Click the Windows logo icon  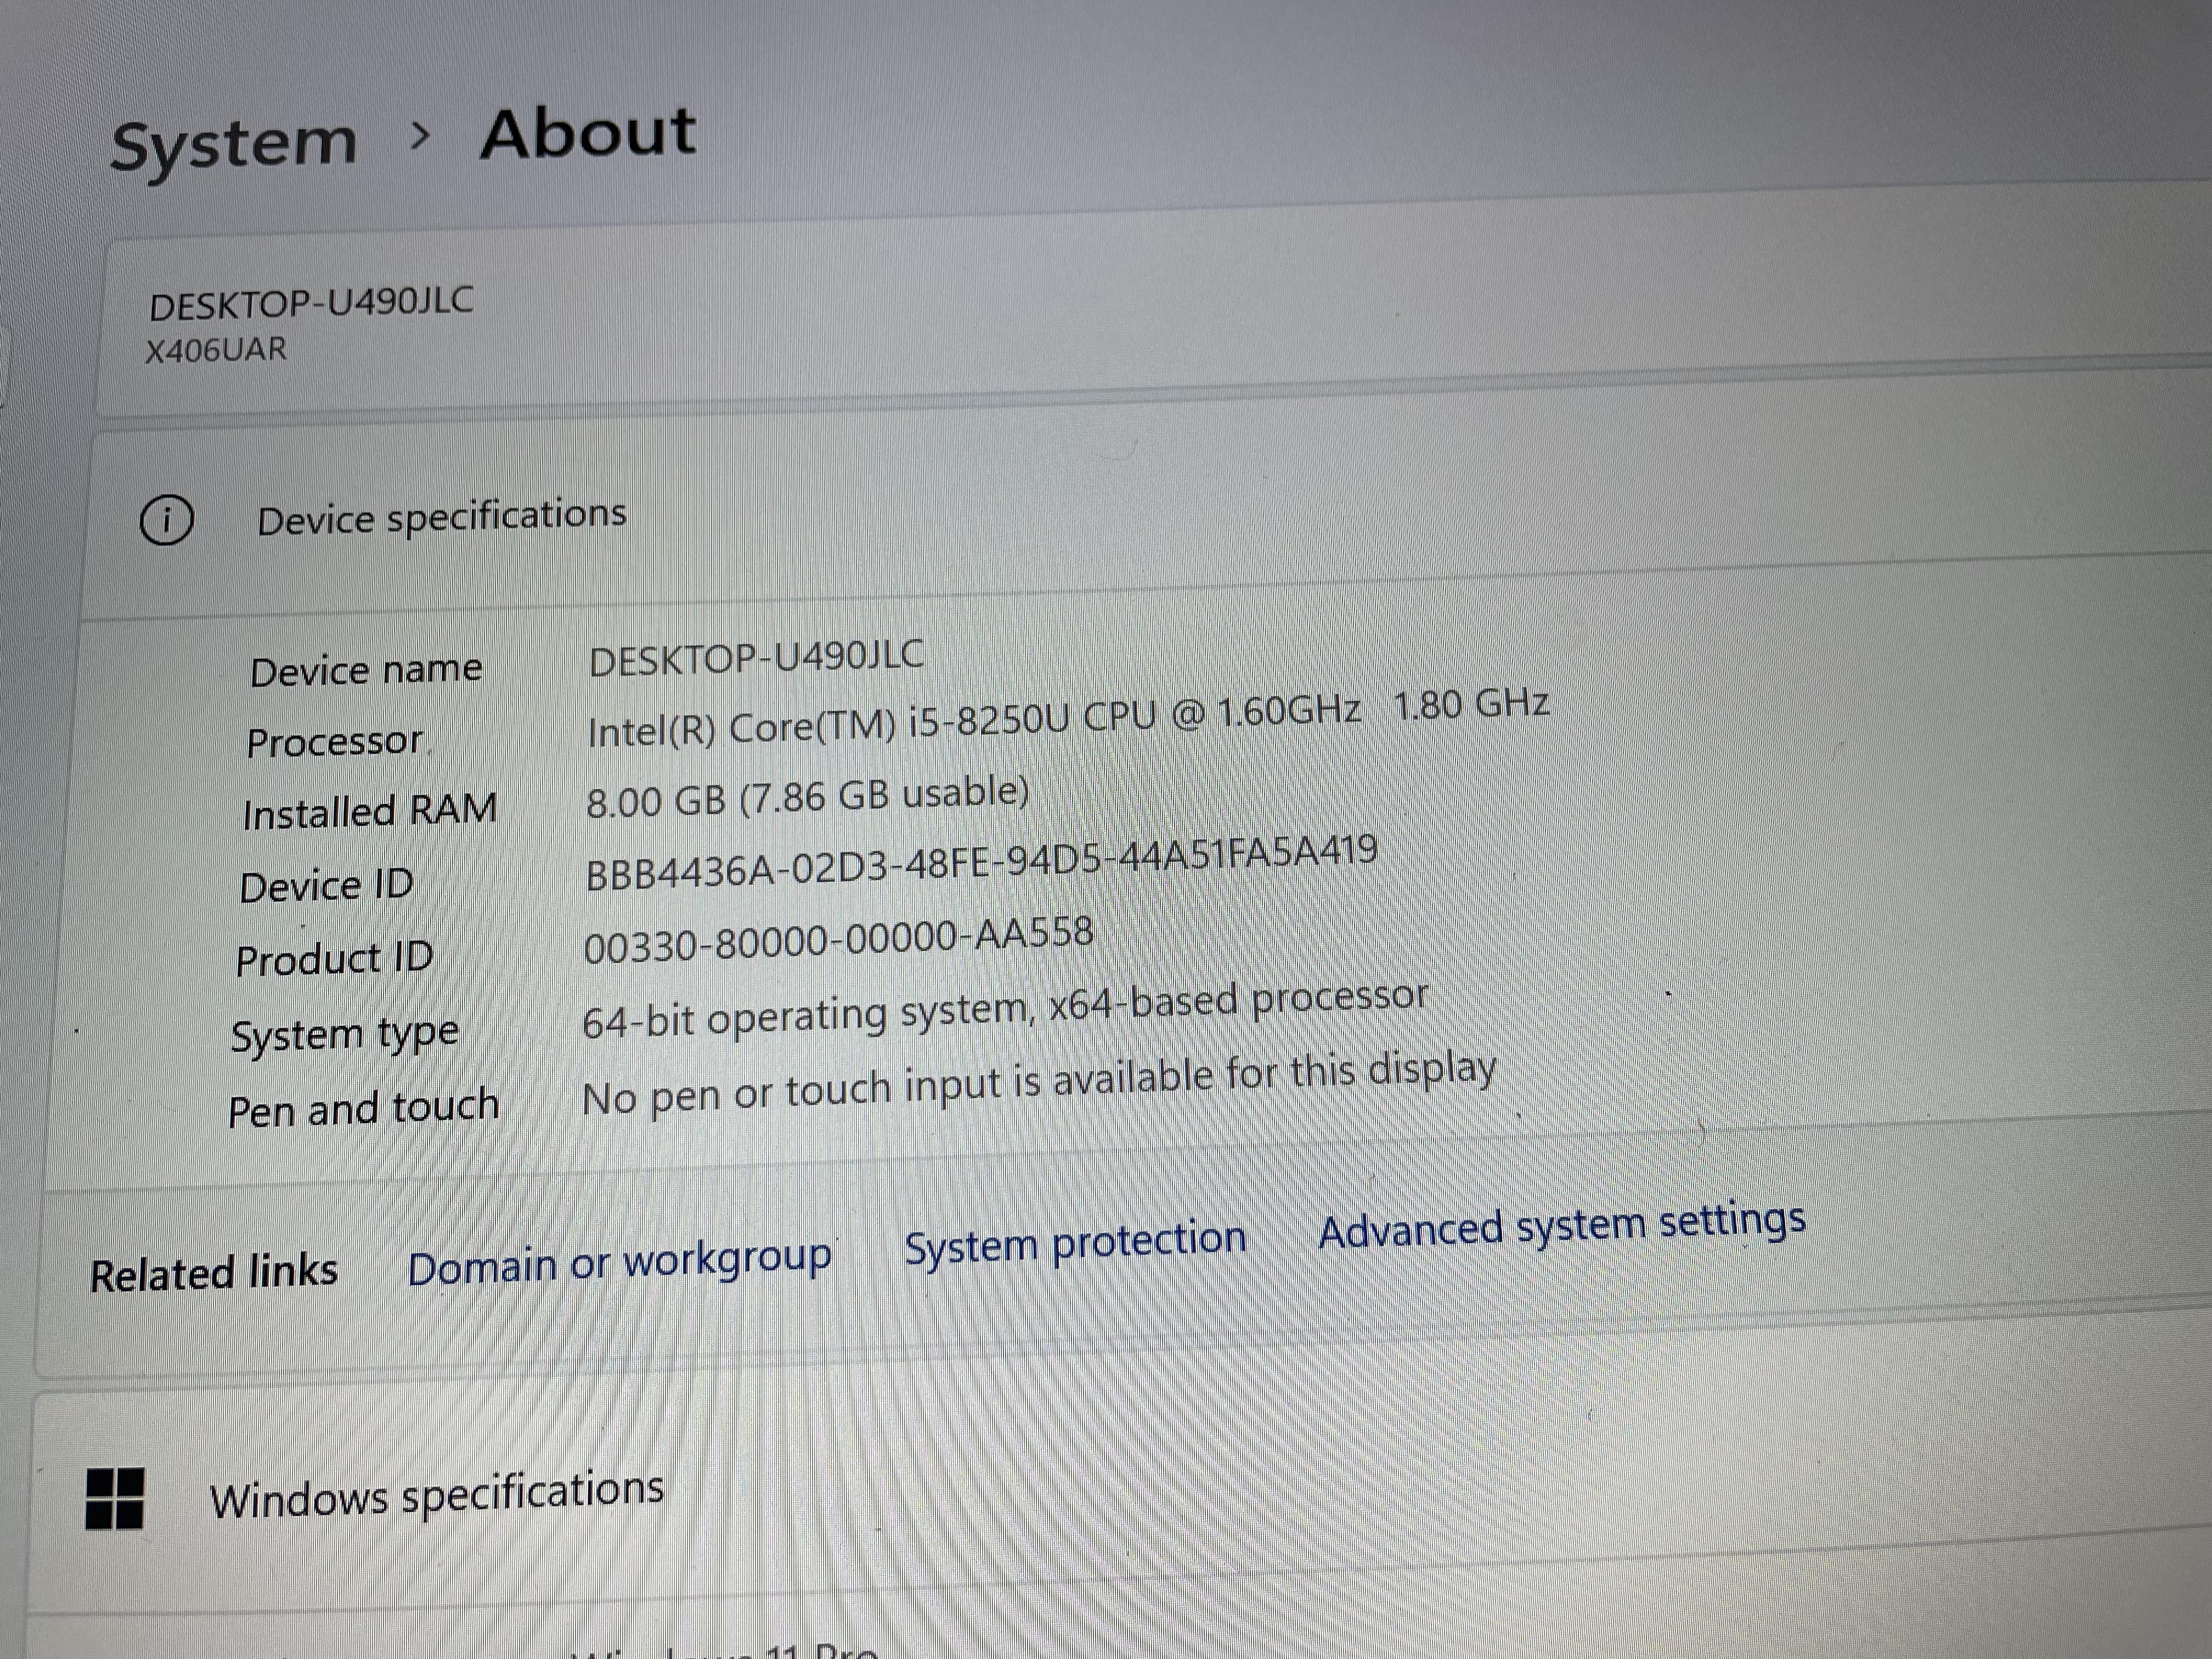tap(115, 1498)
